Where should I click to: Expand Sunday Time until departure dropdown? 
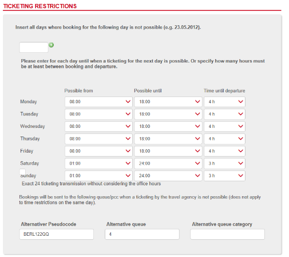[224, 176]
